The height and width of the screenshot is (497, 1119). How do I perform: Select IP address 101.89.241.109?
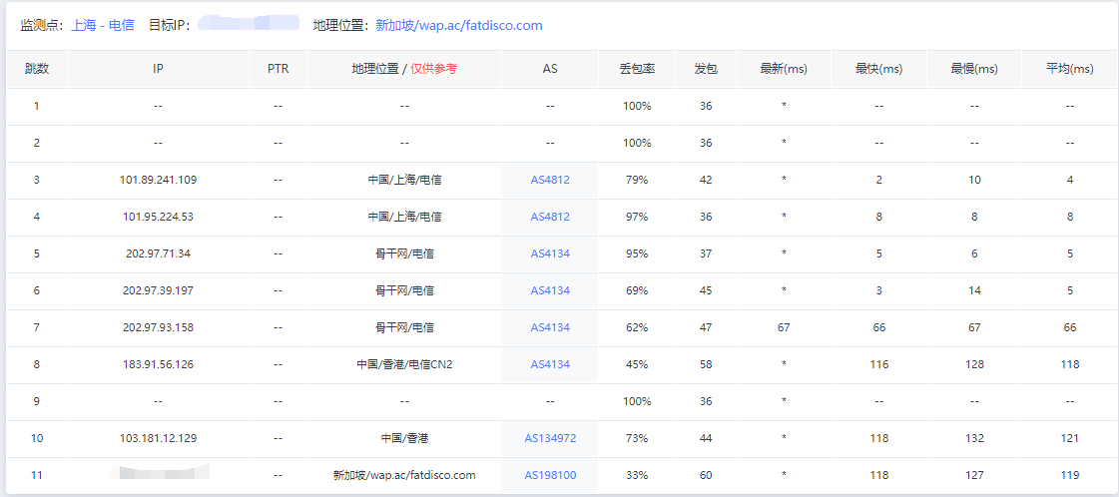click(159, 180)
